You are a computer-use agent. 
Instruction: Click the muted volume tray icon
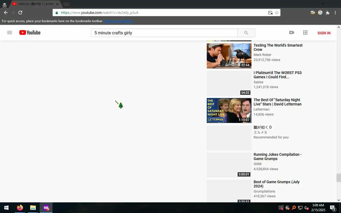tap(307, 208)
